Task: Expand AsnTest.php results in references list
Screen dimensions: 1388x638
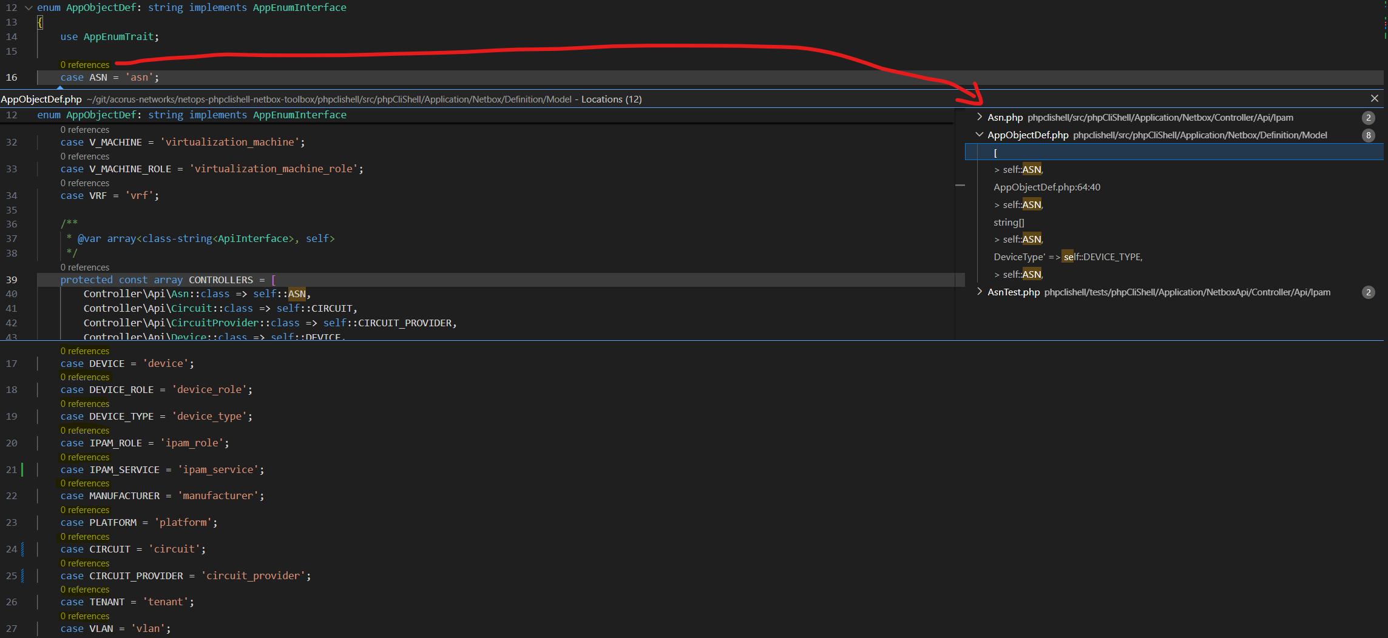Action: (x=980, y=292)
